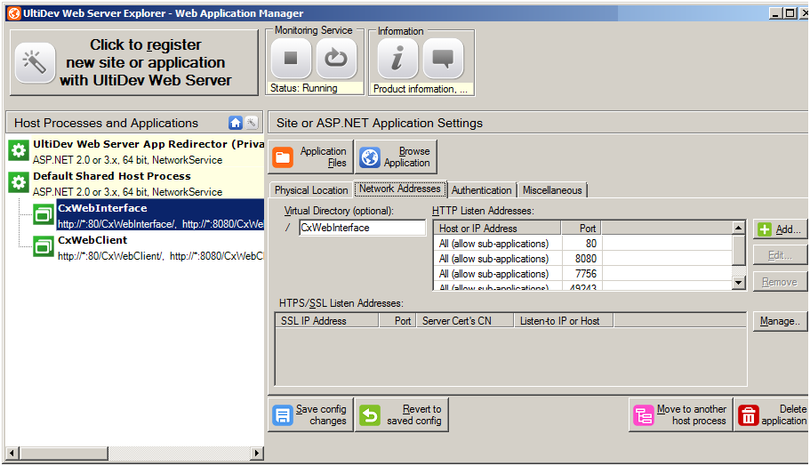This screenshot has width=810, height=466.
Task: Click the Server Cert's CN column header
Action: coord(465,321)
